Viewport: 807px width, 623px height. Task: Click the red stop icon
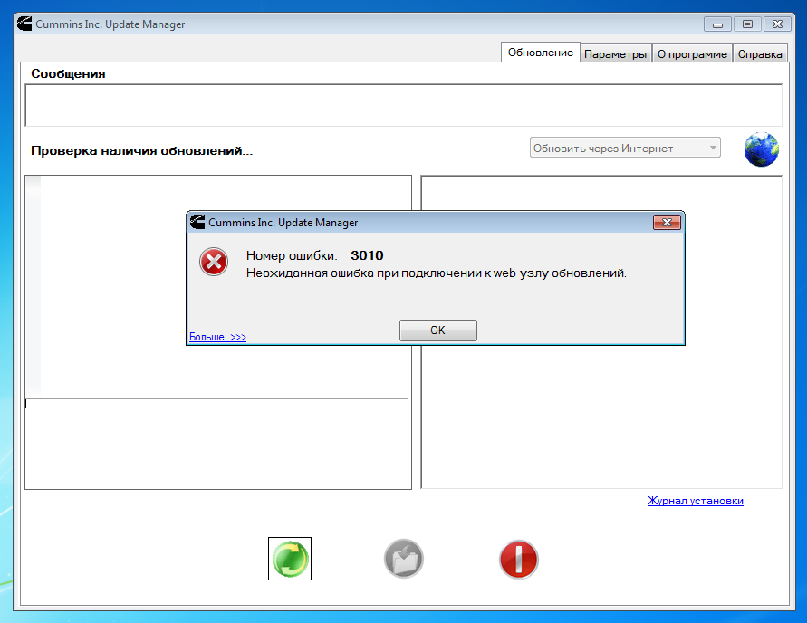tap(519, 560)
